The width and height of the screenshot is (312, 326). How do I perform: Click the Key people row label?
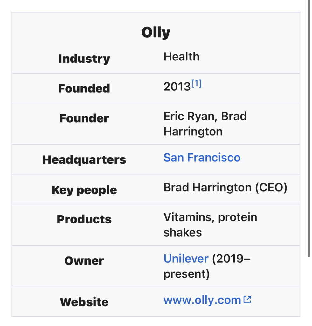pyautogui.click(x=84, y=190)
